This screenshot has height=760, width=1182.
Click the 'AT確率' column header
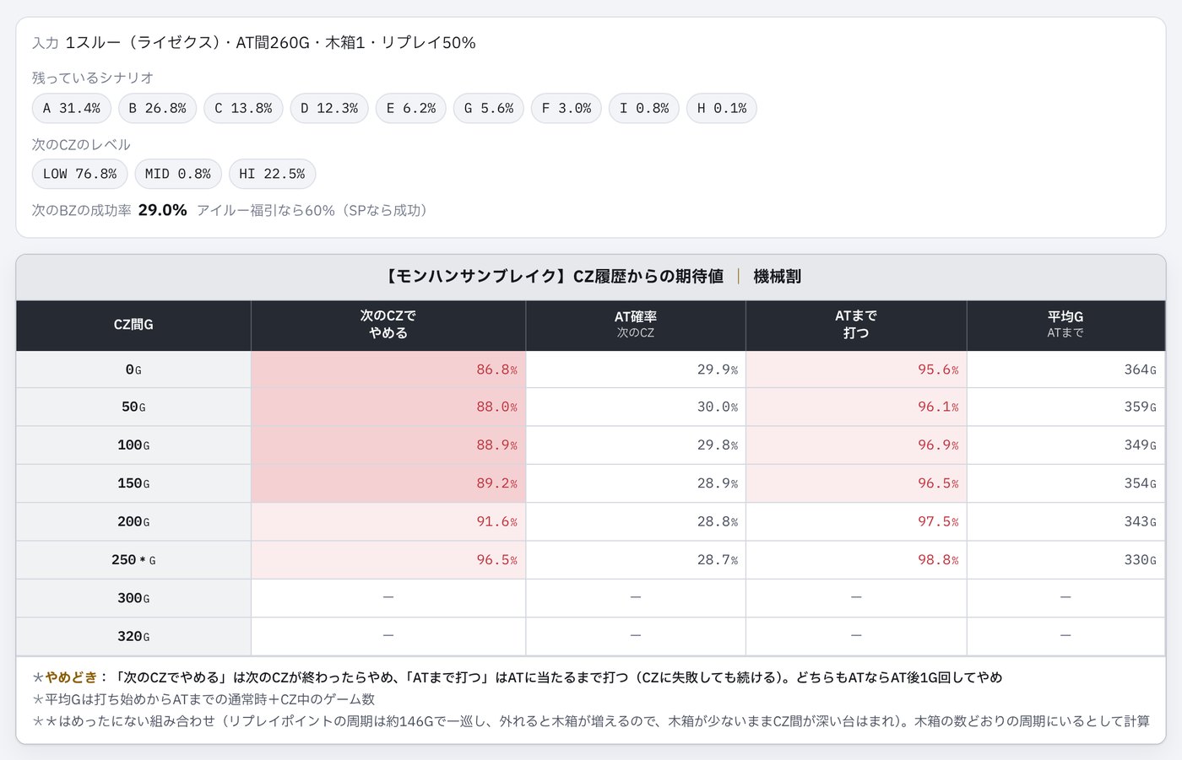click(x=636, y=325)
